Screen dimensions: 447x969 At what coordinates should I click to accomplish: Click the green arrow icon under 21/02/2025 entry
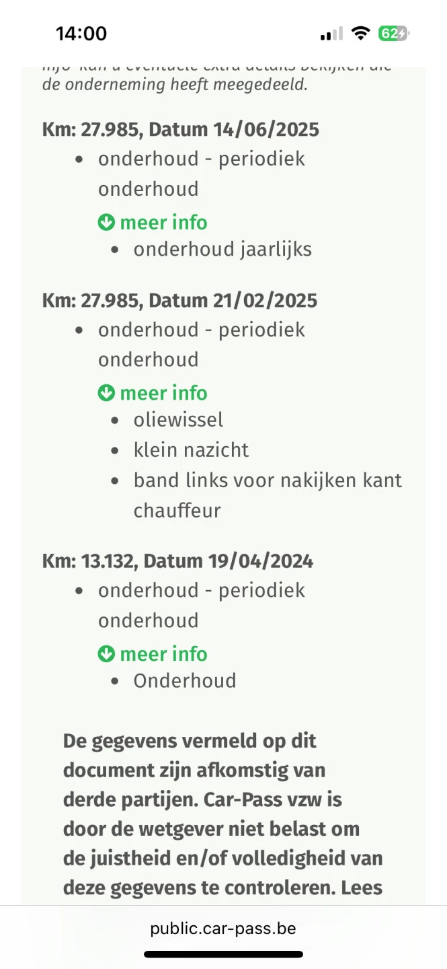click(x=106, y=393)
